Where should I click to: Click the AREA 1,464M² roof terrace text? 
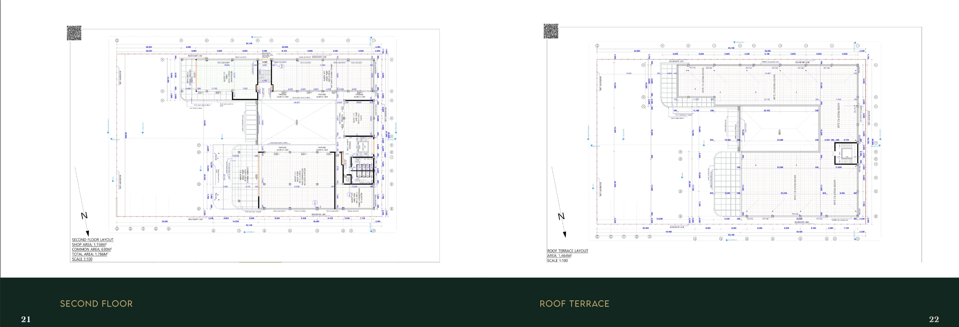pos(559,256)
